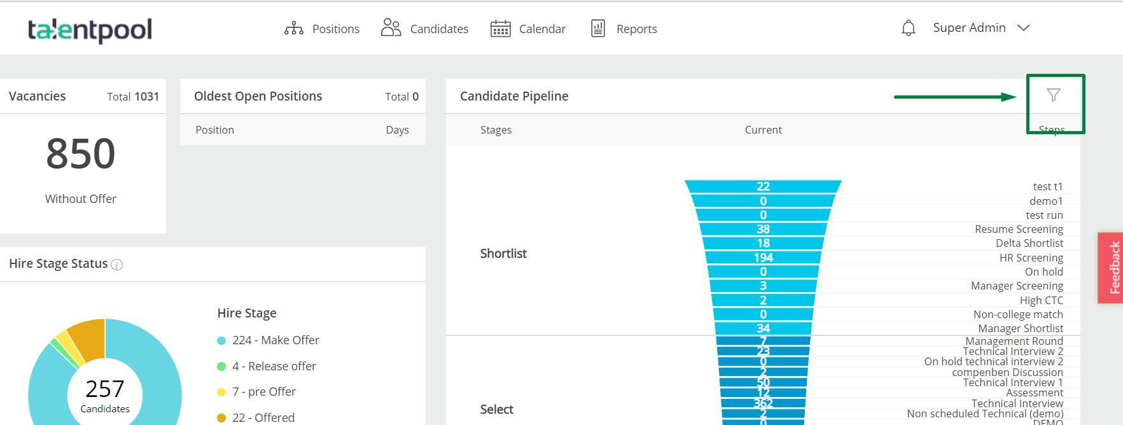This screenshot has width=1123, height=425.
Task: Click the 18 Delta Shortlist funnel bar
Action: (763, 243)
